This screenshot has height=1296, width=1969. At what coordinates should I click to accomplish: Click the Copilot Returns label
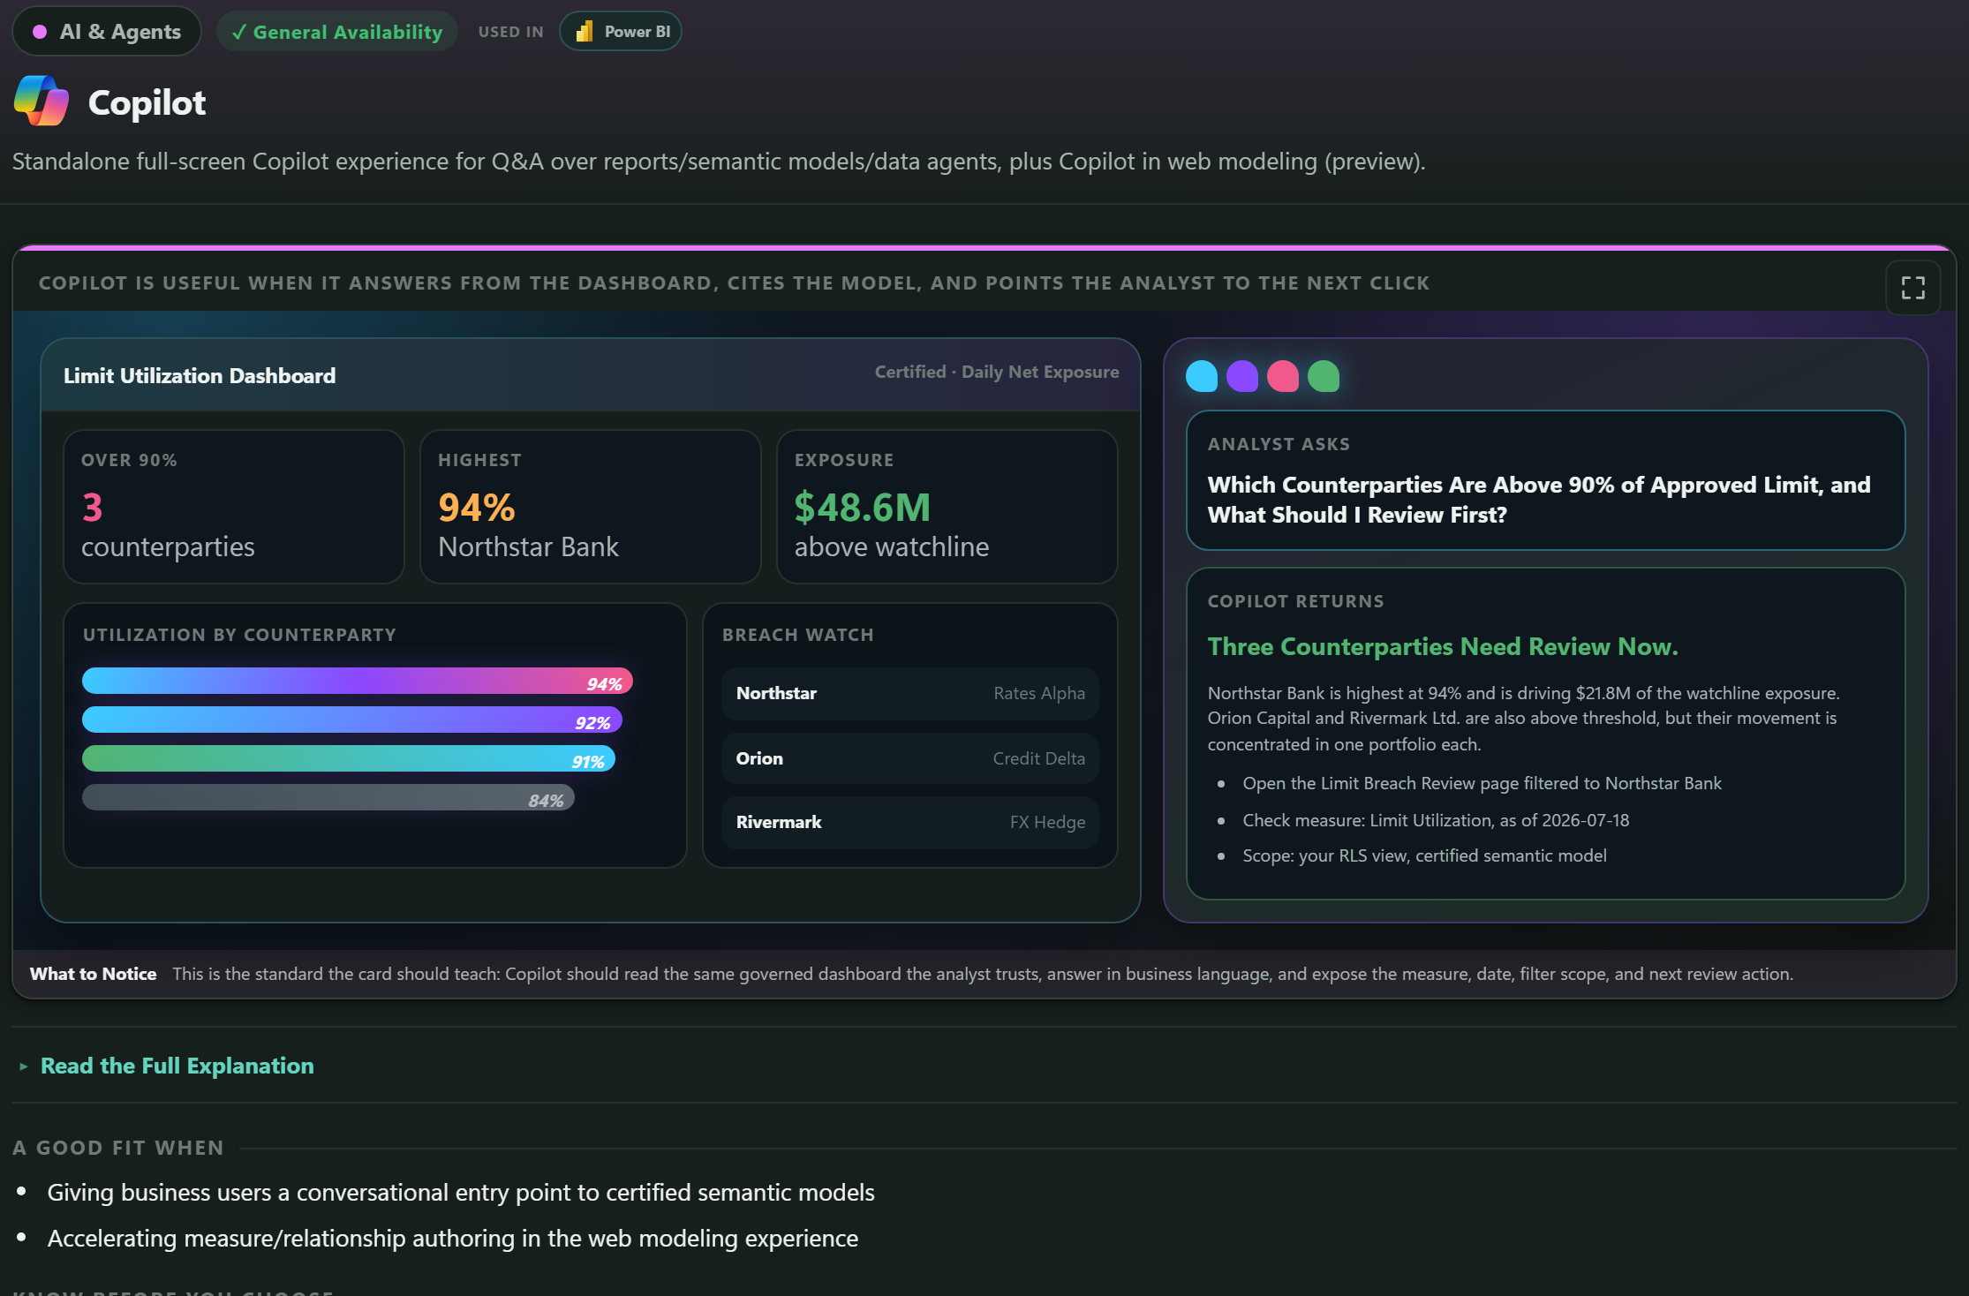point(1295,601)
